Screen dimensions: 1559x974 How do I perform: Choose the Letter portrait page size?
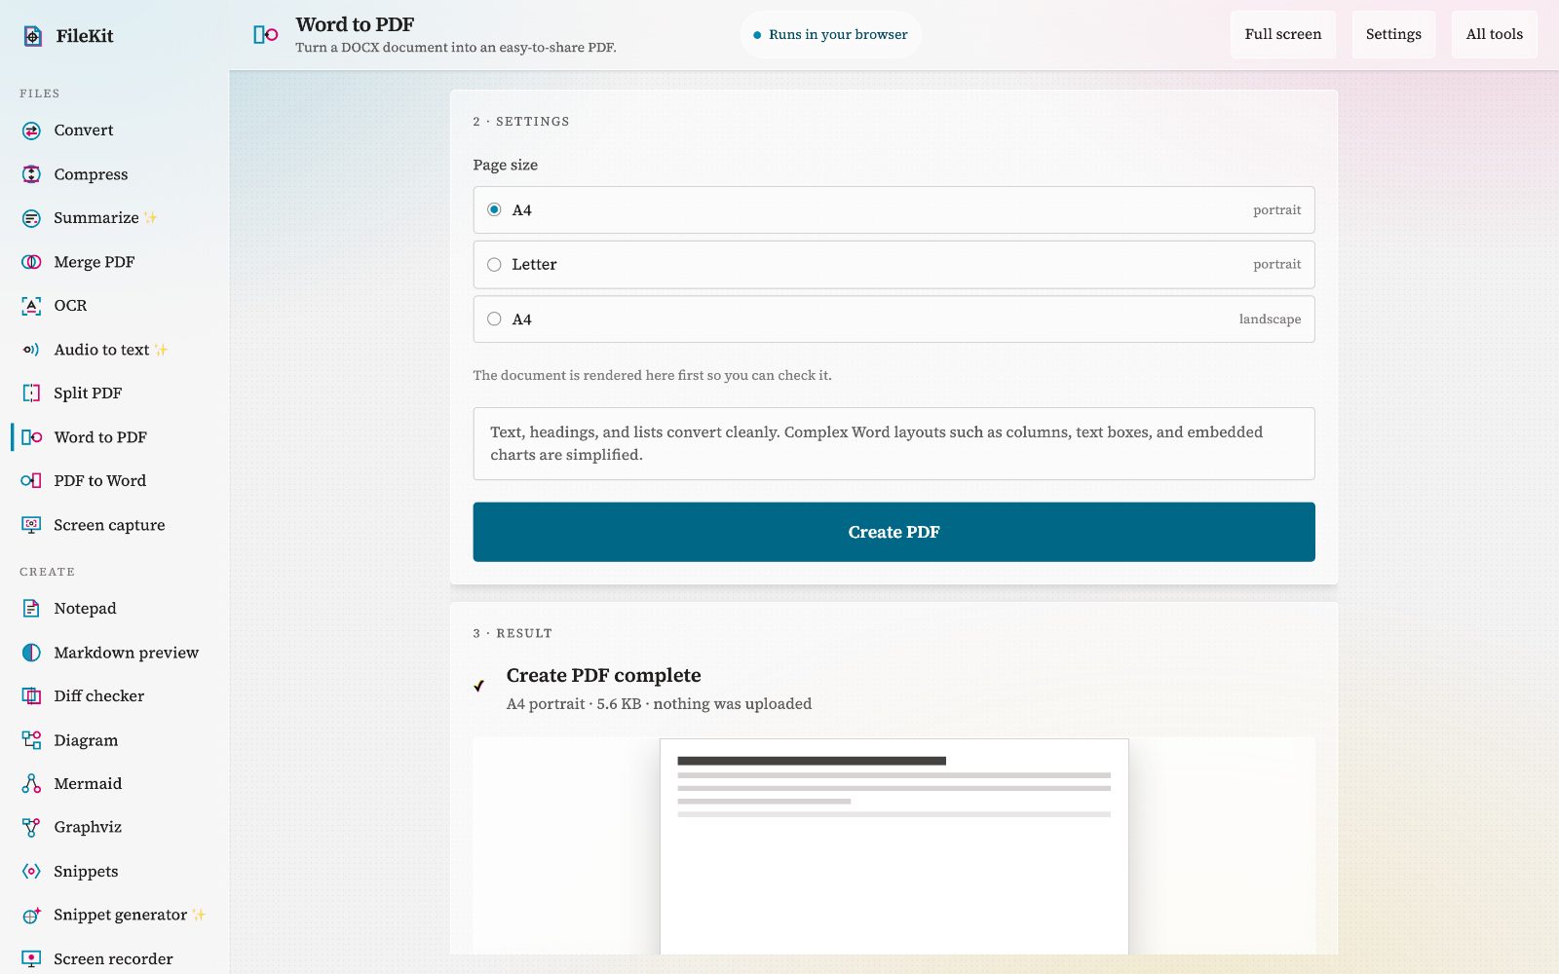click(894, 265)
